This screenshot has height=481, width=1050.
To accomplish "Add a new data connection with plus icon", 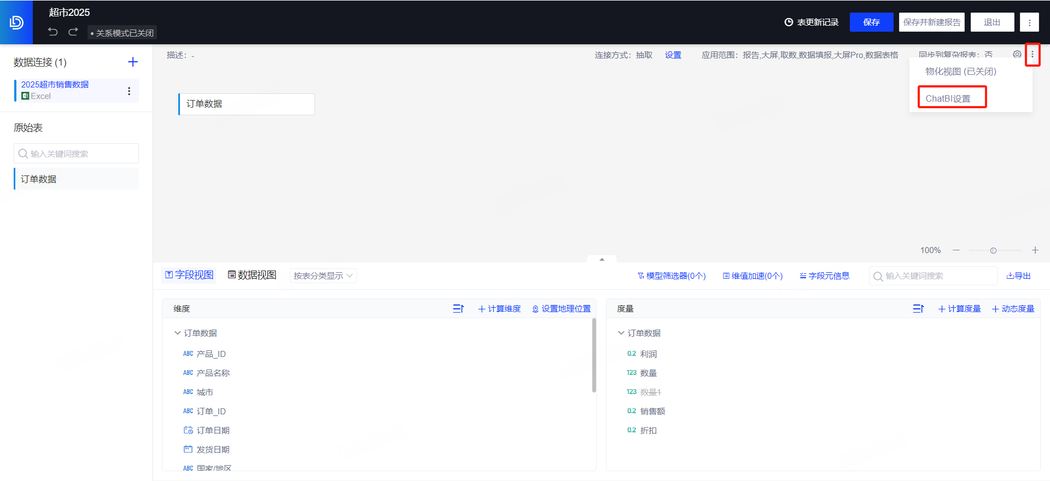I will [133, 62].
